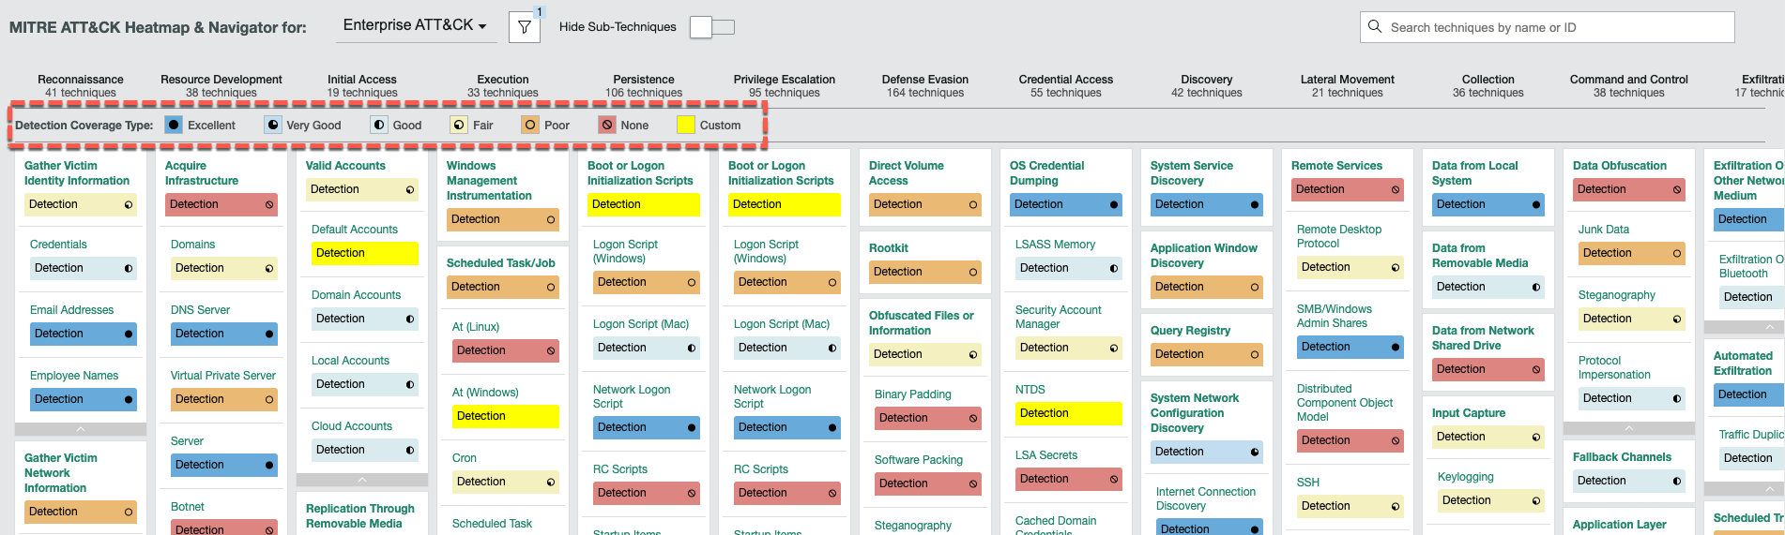The width and height of the screenshot is (1785, 535).
Task: Open Replication Through Removable Media technique
Action: pos(360,516)
